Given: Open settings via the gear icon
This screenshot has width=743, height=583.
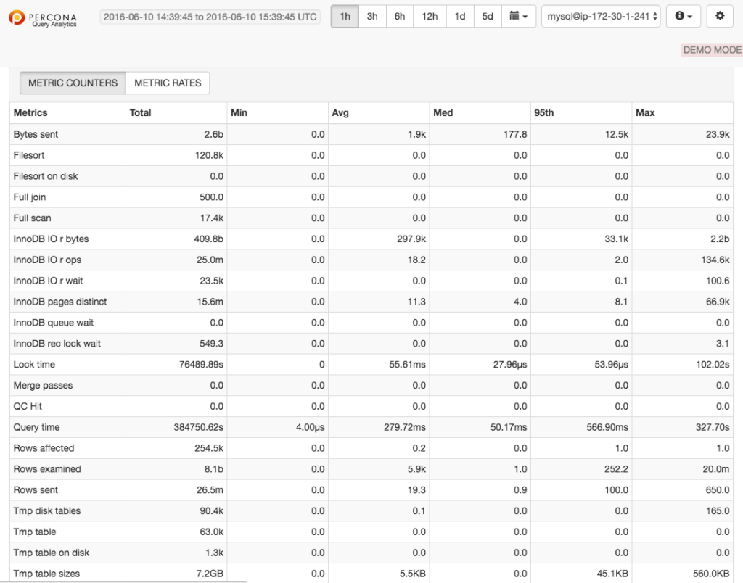Looking at the screenshot, I should [719, 16].
